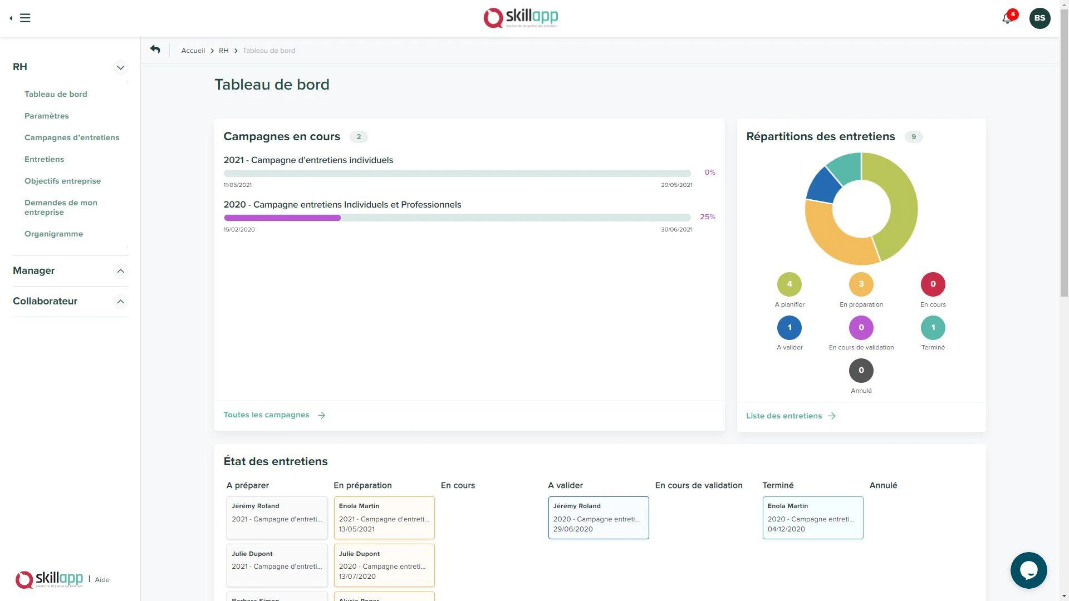Open Liste des entretiens link
This screenshot has height=601, width=1069.
click(x=784, y=416)
